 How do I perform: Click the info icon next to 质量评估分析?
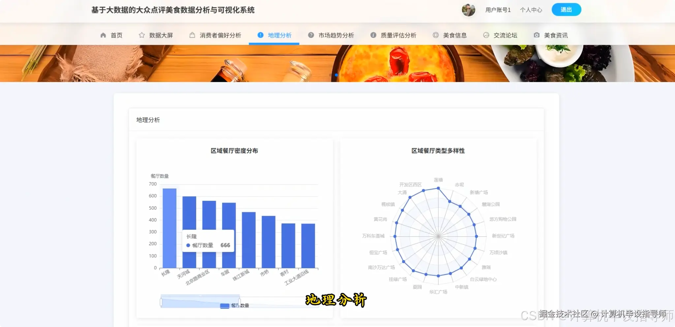[373, 35]
